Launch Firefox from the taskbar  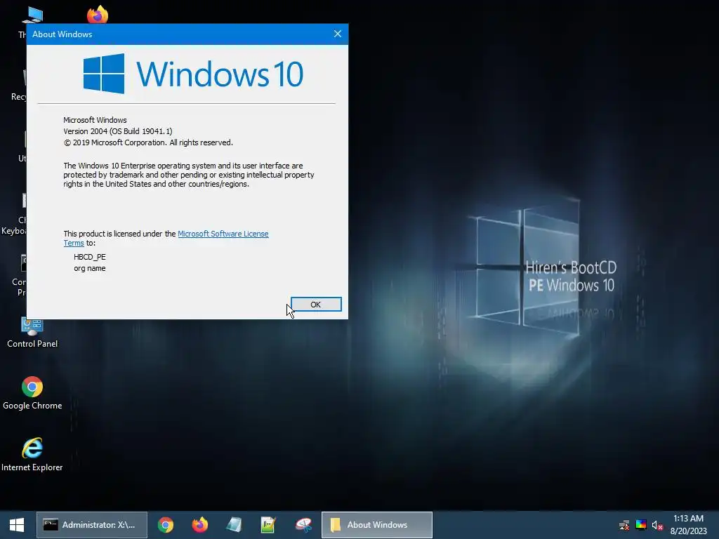200,525
